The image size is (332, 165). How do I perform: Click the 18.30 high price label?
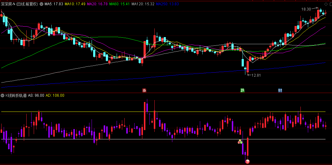(x=306, y=9)
